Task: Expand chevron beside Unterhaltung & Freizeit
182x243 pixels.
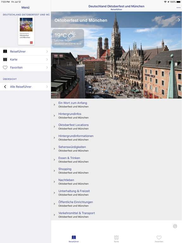Action: [54, 193]
